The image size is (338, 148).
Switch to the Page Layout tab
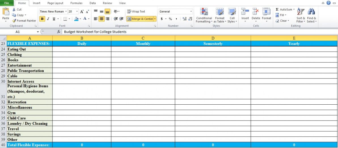tap(55, 3)
